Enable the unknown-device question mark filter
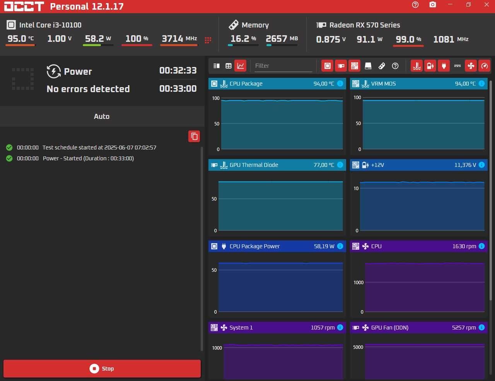 pos(395,66)
